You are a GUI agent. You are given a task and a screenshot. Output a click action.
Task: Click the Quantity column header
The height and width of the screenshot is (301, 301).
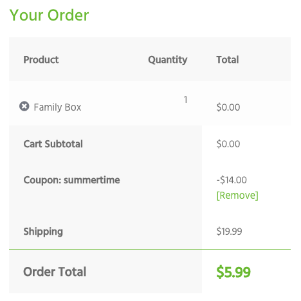(168, 60)
